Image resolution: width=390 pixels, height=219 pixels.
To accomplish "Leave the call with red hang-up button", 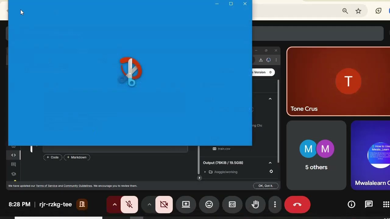I will [297, 204].
